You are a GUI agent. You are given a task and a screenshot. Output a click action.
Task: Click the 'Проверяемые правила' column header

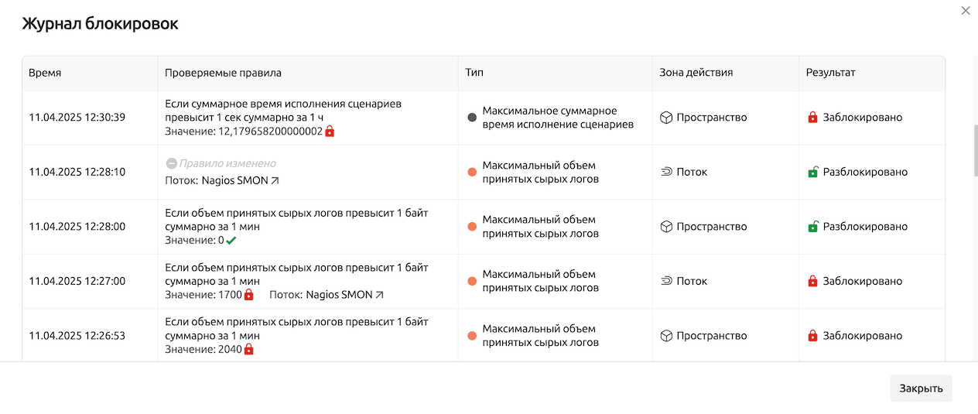pyautogui.click(x=223, y=73)
